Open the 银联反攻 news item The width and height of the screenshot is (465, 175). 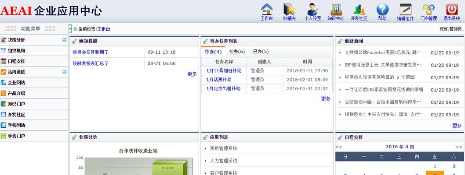(384, 114)
